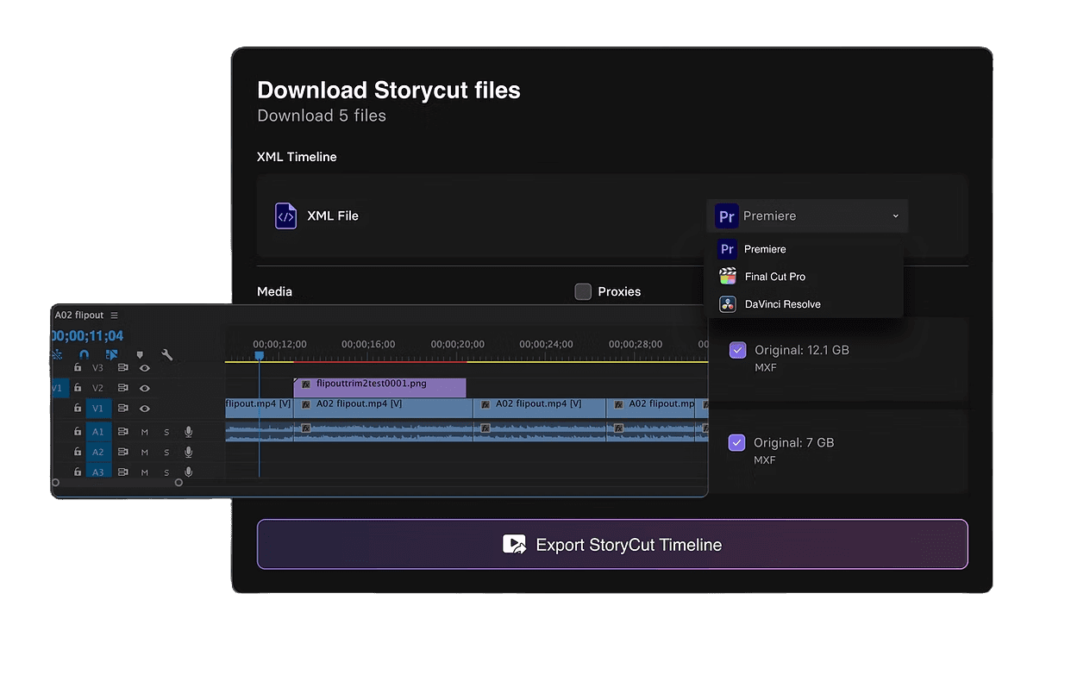Click voice-over record mic on A1
Viewport: 1071px width, 681px height.
click(189, 431)
